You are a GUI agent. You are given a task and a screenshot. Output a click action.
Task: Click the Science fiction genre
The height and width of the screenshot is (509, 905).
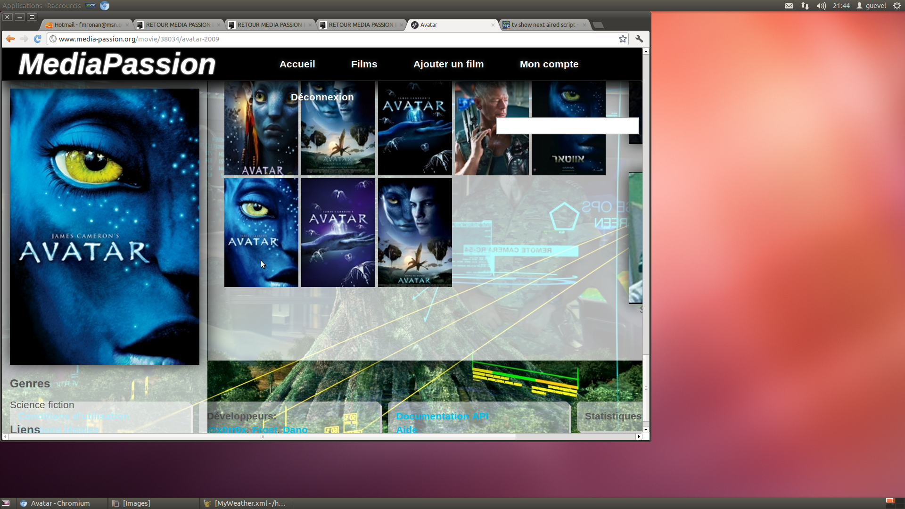point(42,405)
